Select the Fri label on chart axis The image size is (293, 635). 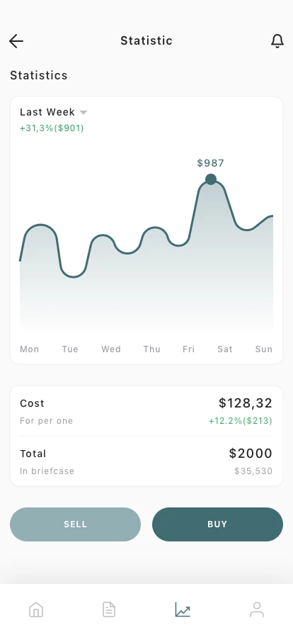[x=188, y=349]
